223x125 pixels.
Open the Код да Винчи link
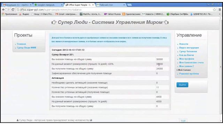point(186,55)
